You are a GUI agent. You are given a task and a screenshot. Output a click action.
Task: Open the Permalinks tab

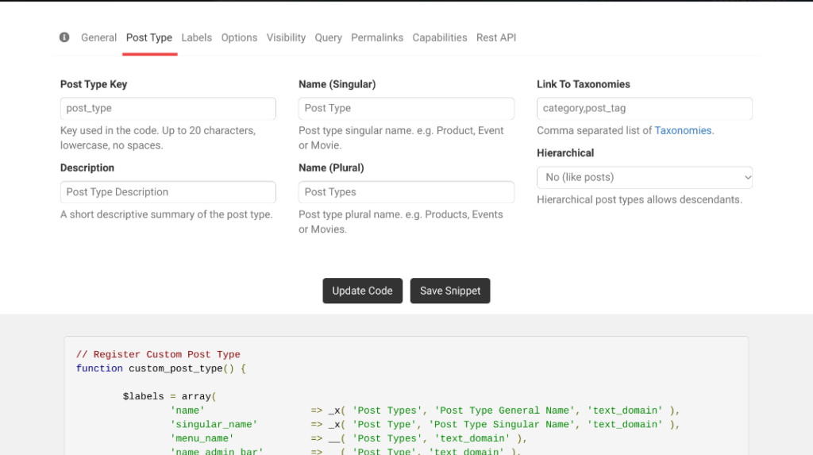(x=377, y=37)
